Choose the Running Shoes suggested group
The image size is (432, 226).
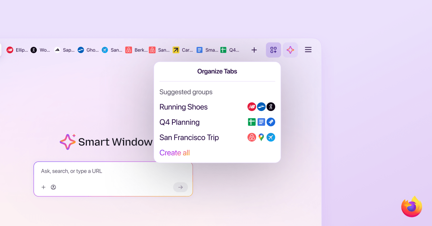[x=217, y=107]
